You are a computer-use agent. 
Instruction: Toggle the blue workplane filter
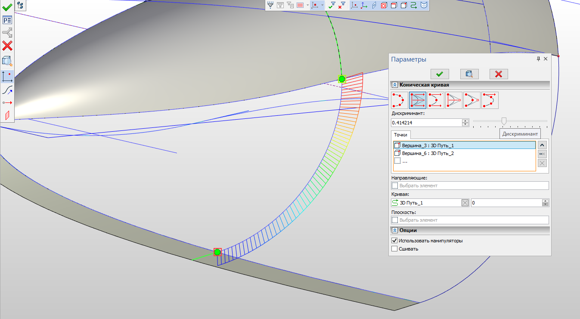tap(374, 6)
